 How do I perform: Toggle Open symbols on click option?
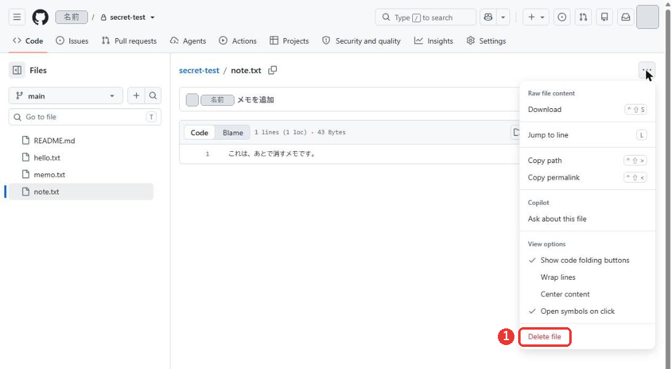click(587, 311)
